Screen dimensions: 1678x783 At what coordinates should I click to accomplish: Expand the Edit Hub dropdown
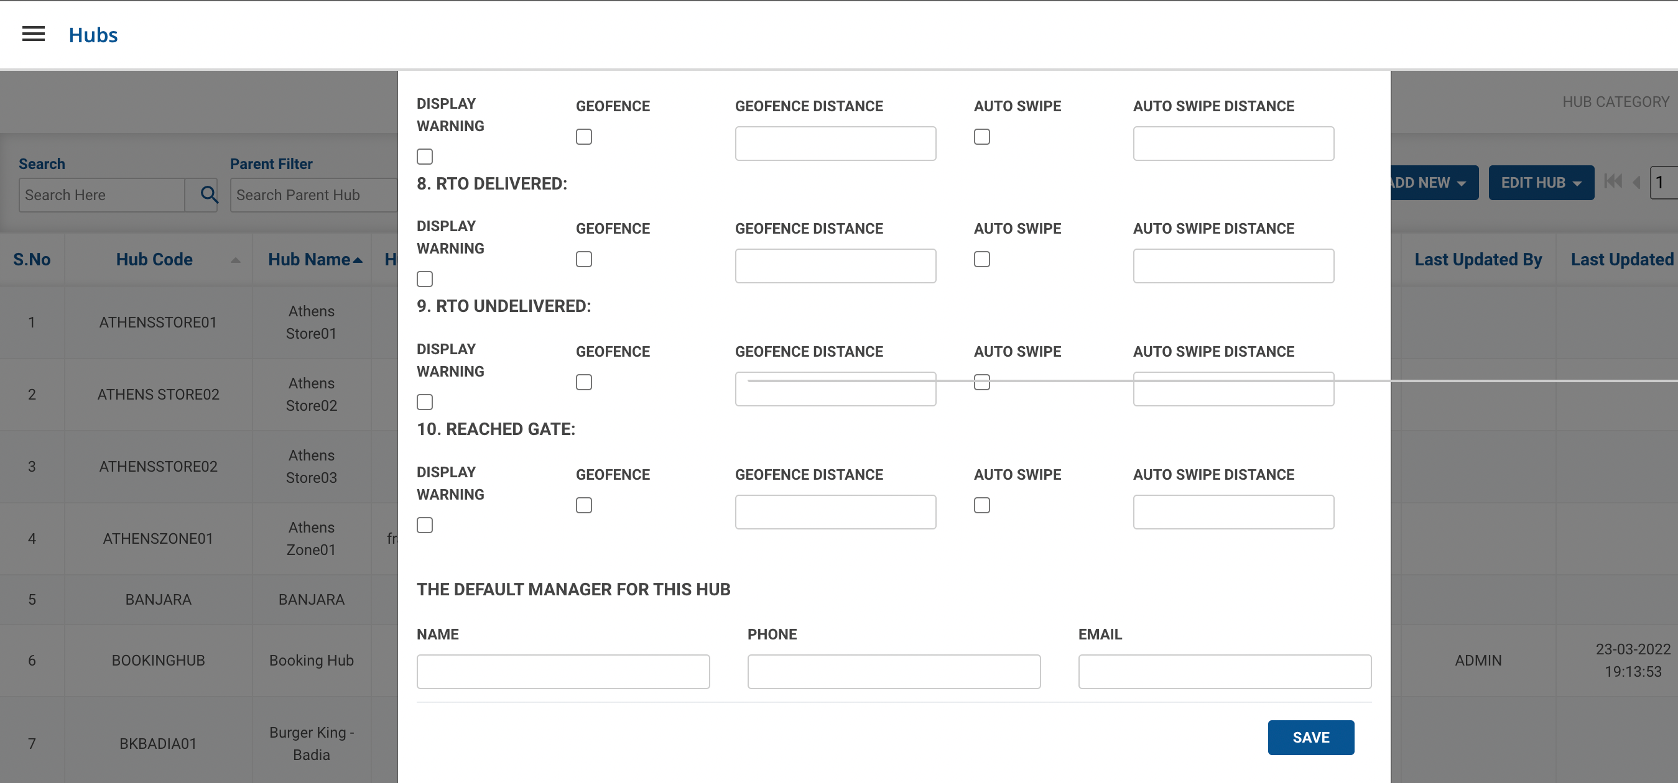[x=1541, y=182]
